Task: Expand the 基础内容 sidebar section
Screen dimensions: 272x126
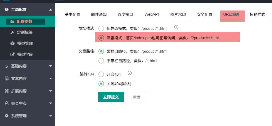Action: [x=51, y=66]
